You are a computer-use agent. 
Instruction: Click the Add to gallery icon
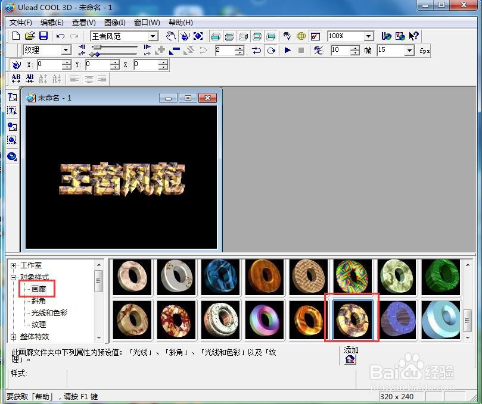350,359
